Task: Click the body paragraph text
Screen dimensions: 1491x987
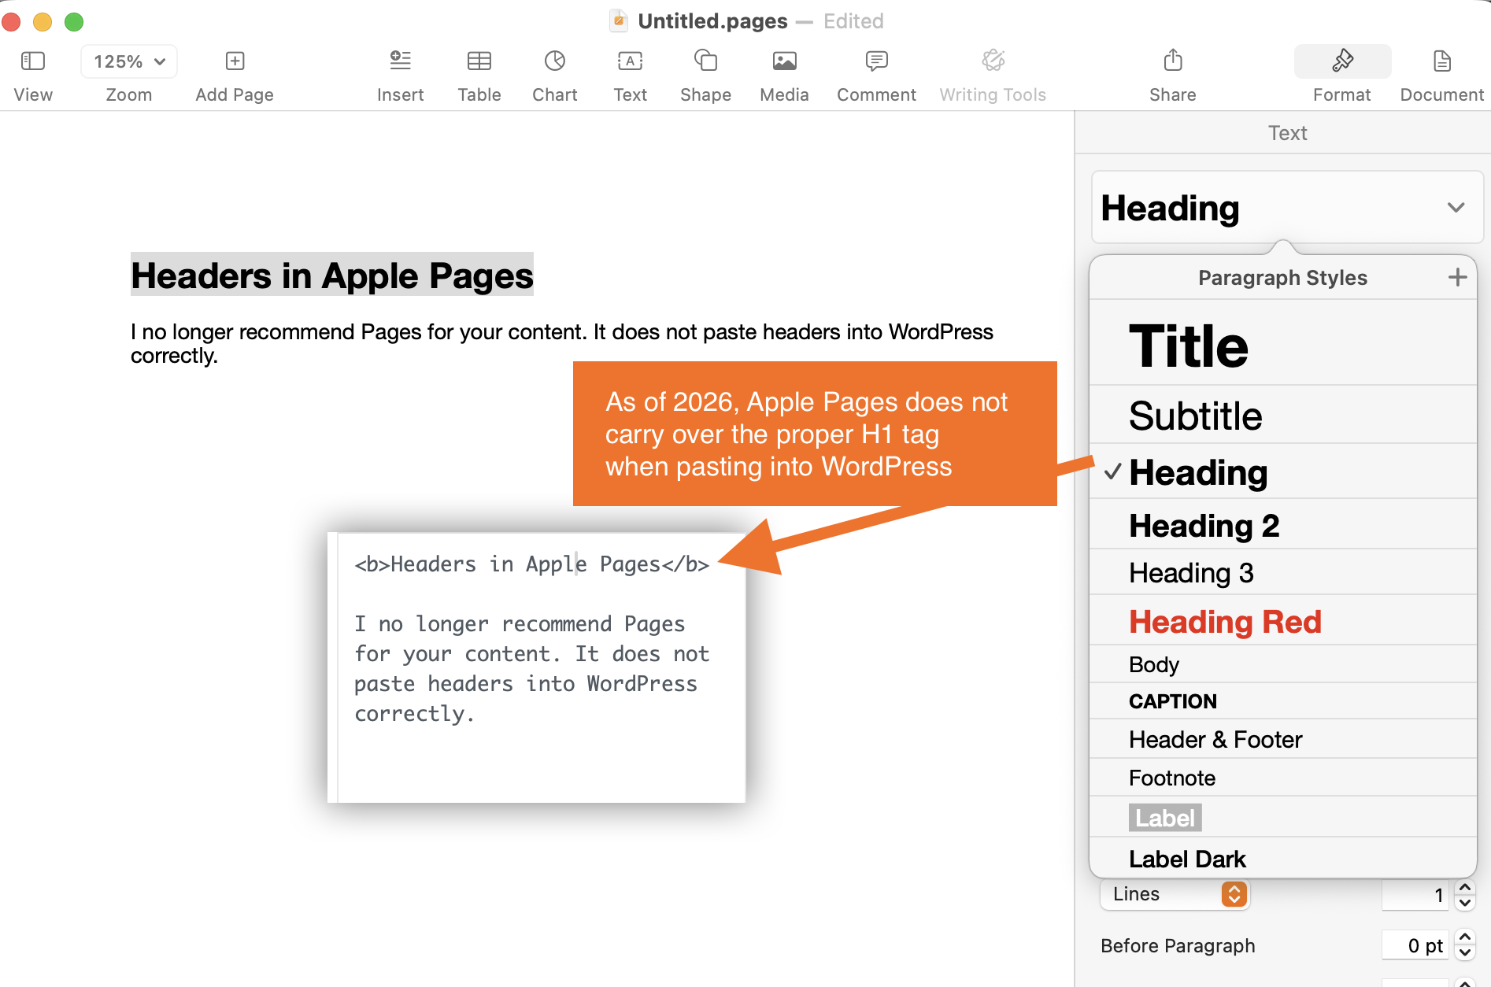Action: pos(561,344)
